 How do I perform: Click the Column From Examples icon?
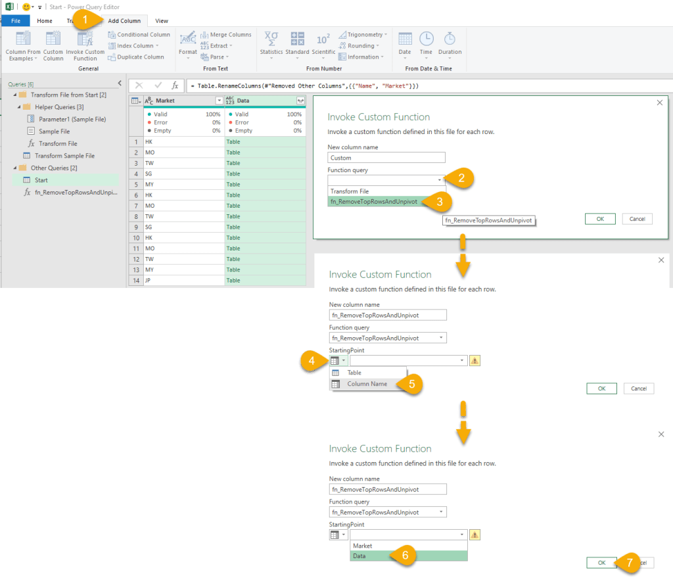[x=23, y=39]
